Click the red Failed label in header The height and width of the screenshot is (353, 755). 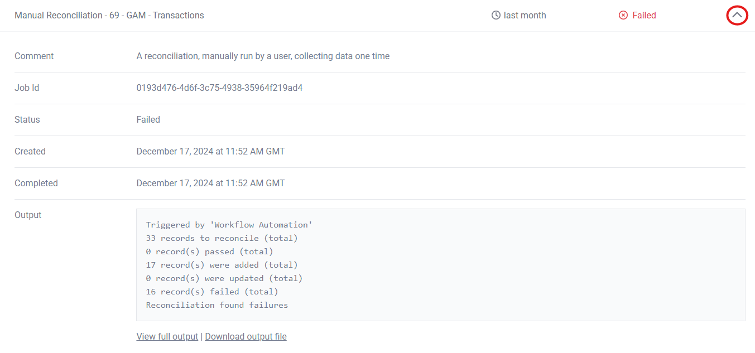[644, 16]
